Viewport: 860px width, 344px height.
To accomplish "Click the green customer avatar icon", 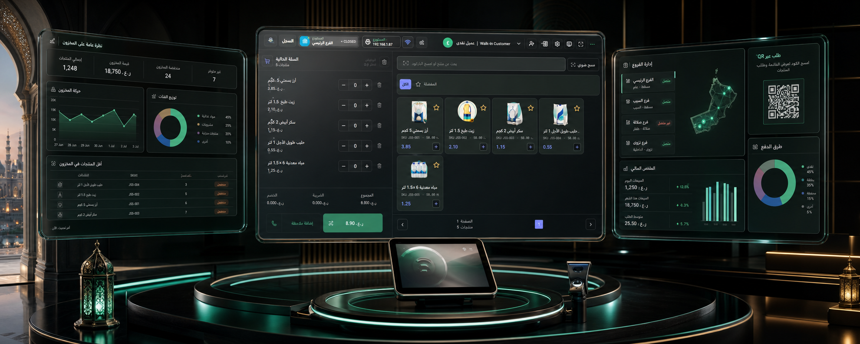I will pos(448,43).
